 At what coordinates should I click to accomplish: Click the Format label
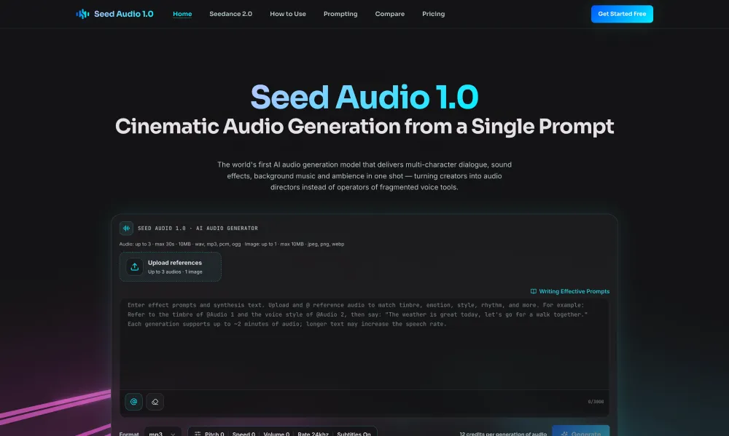[129, 434]
